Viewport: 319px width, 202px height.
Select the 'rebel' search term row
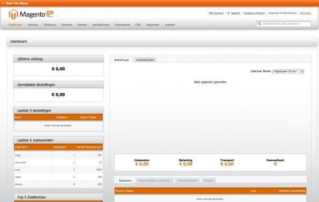[x=58, y=177]
